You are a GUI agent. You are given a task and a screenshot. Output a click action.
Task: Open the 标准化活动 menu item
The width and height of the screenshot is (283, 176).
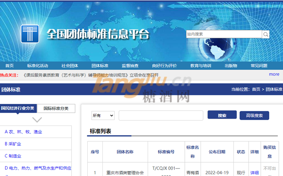click(x=38, y=66)
